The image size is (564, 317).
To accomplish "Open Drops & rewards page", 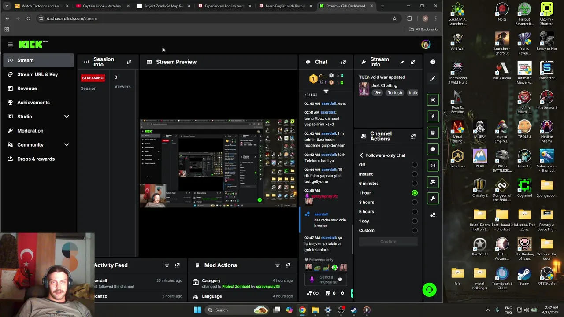I will pos(38,159).
